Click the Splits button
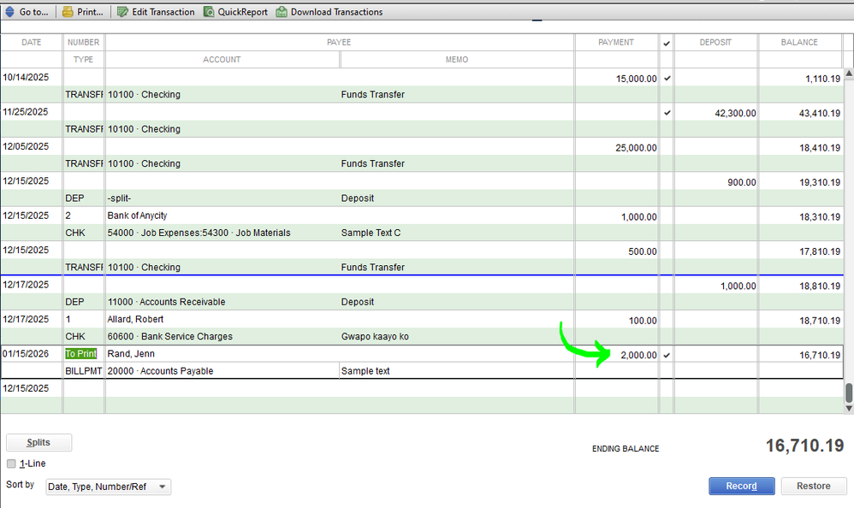This screenshot has height=508, width=854. [39, 442]
